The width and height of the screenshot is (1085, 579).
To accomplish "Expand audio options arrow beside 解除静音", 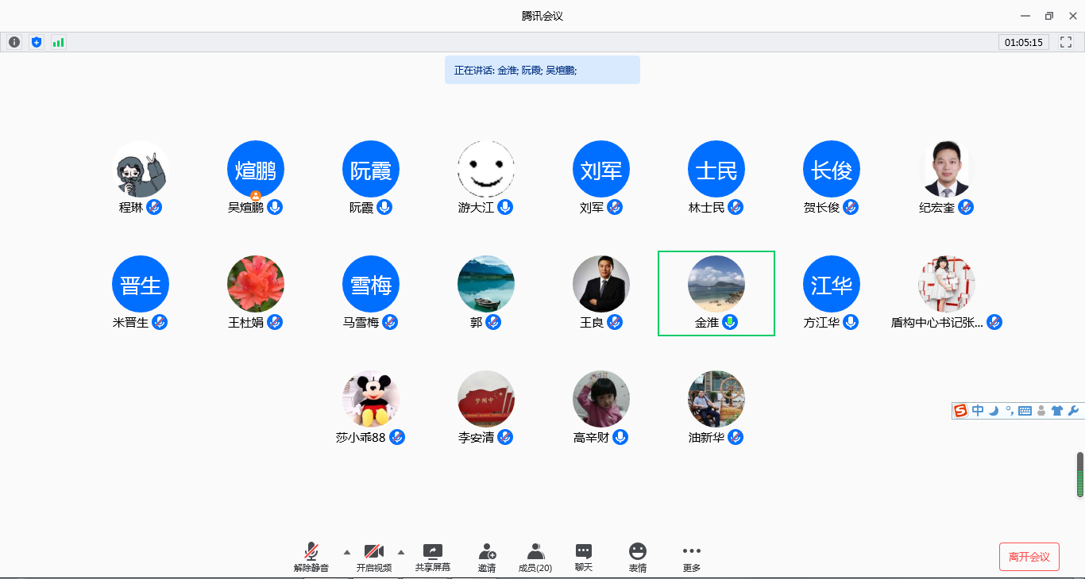I will click(346, 551).
